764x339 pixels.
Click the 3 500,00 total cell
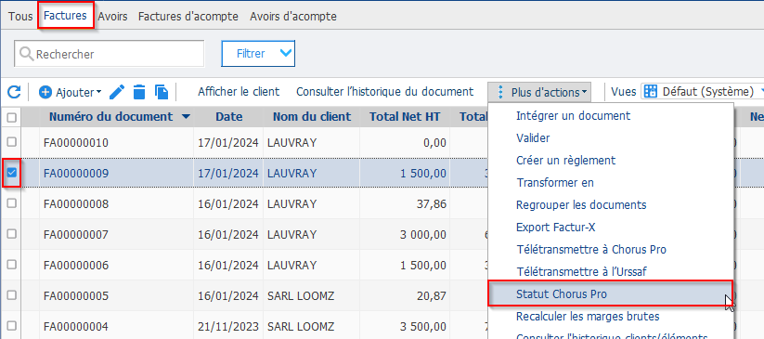coord(423,326)
